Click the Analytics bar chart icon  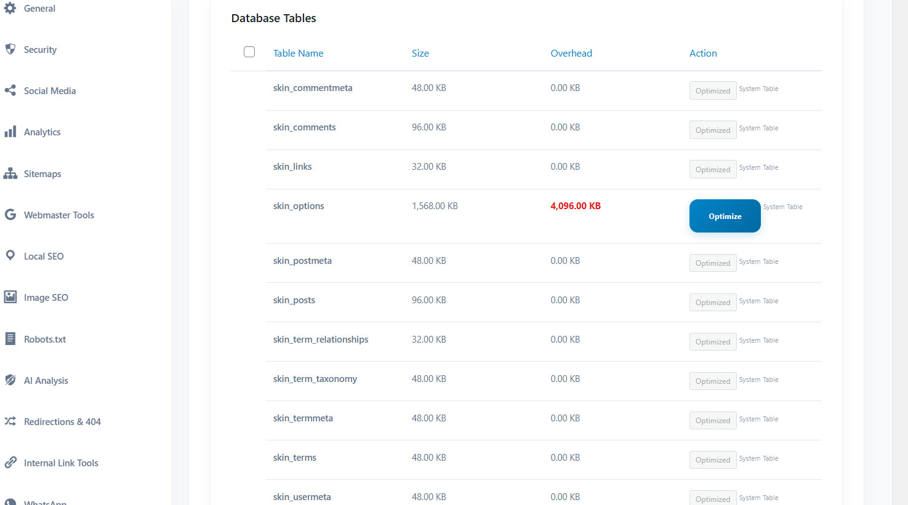pos(10,132)
